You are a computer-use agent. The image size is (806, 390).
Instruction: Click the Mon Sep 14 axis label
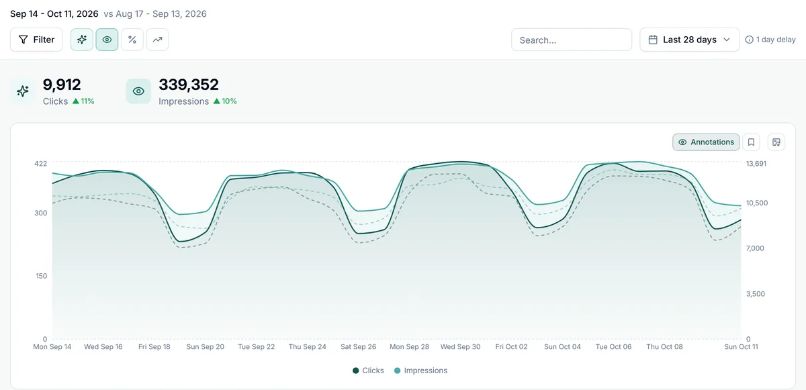pos(52,347)
